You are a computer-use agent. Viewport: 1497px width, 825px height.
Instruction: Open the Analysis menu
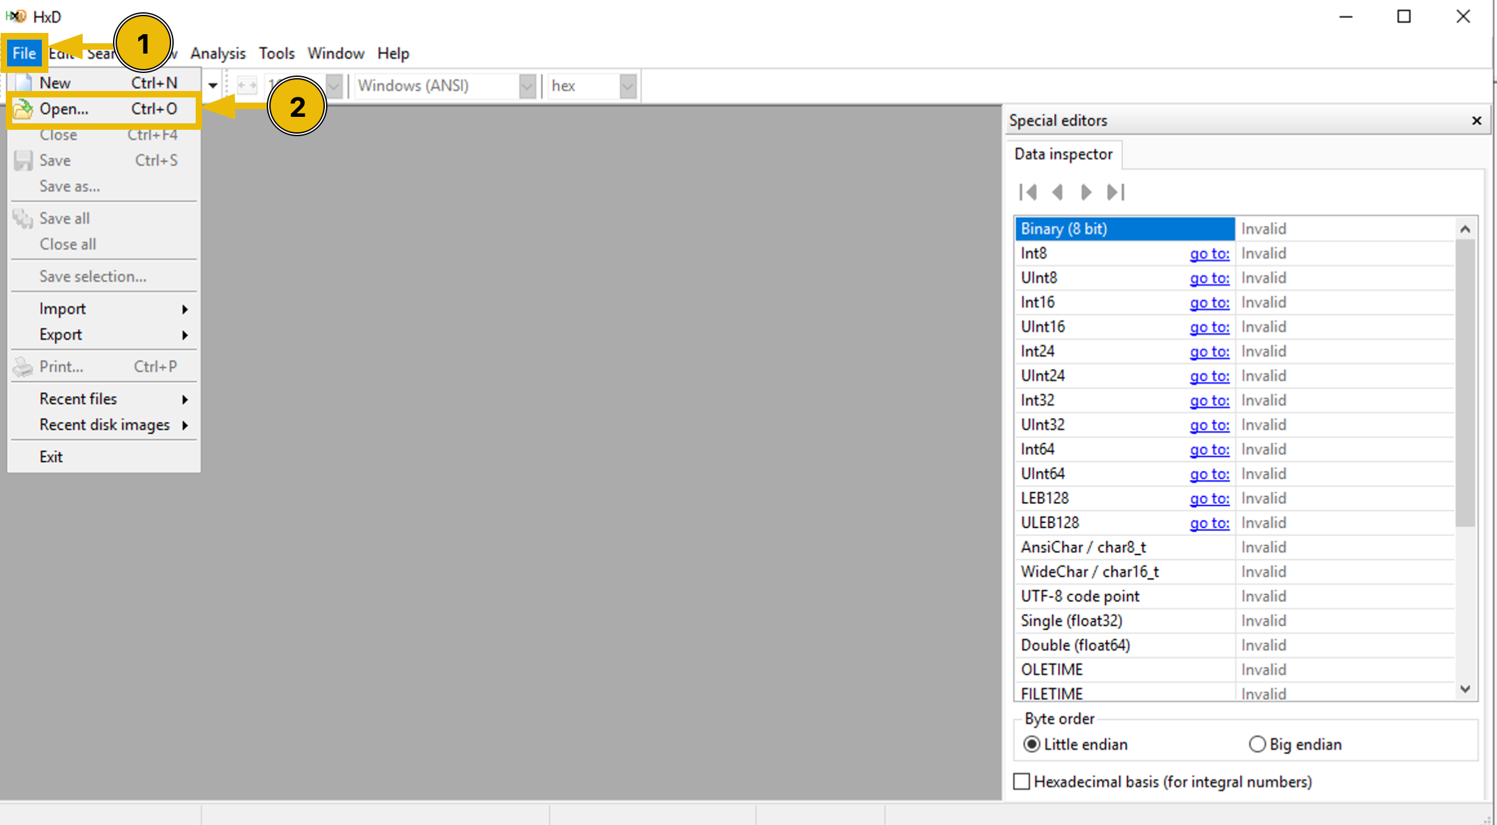tap(218, 54)
